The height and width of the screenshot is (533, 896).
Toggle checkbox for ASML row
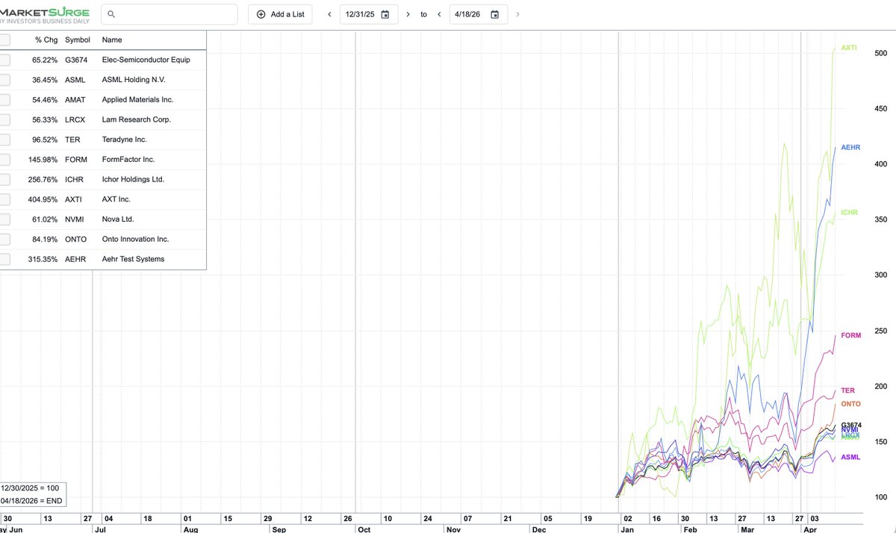(4, 80)
